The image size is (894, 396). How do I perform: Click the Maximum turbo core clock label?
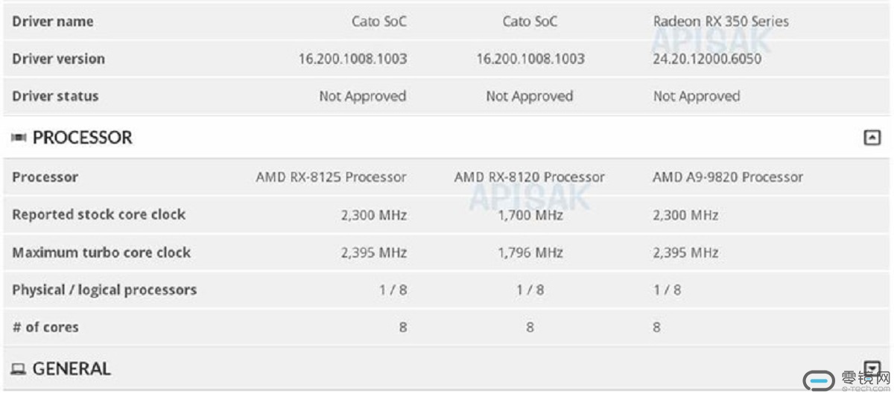(101, 252)
